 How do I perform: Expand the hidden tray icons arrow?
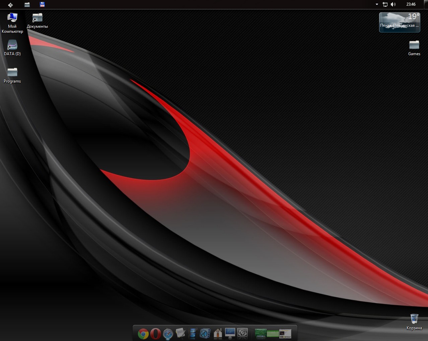pos(377,5)
